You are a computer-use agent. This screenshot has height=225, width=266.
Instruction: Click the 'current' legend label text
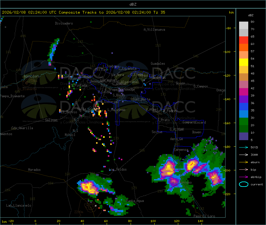(257, 184)
